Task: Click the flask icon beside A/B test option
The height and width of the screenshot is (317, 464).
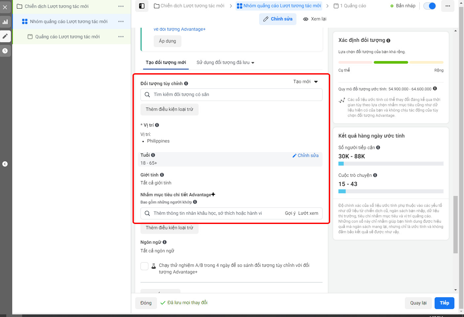Action: click(154, 266)
